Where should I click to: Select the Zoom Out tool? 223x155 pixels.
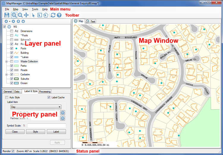[20, 15]
